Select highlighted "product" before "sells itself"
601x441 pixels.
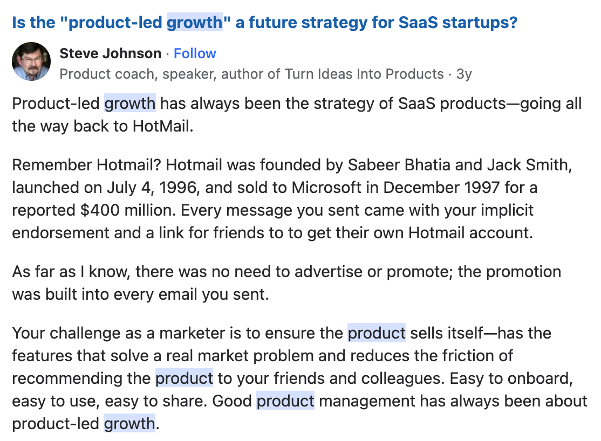point(377,333)
